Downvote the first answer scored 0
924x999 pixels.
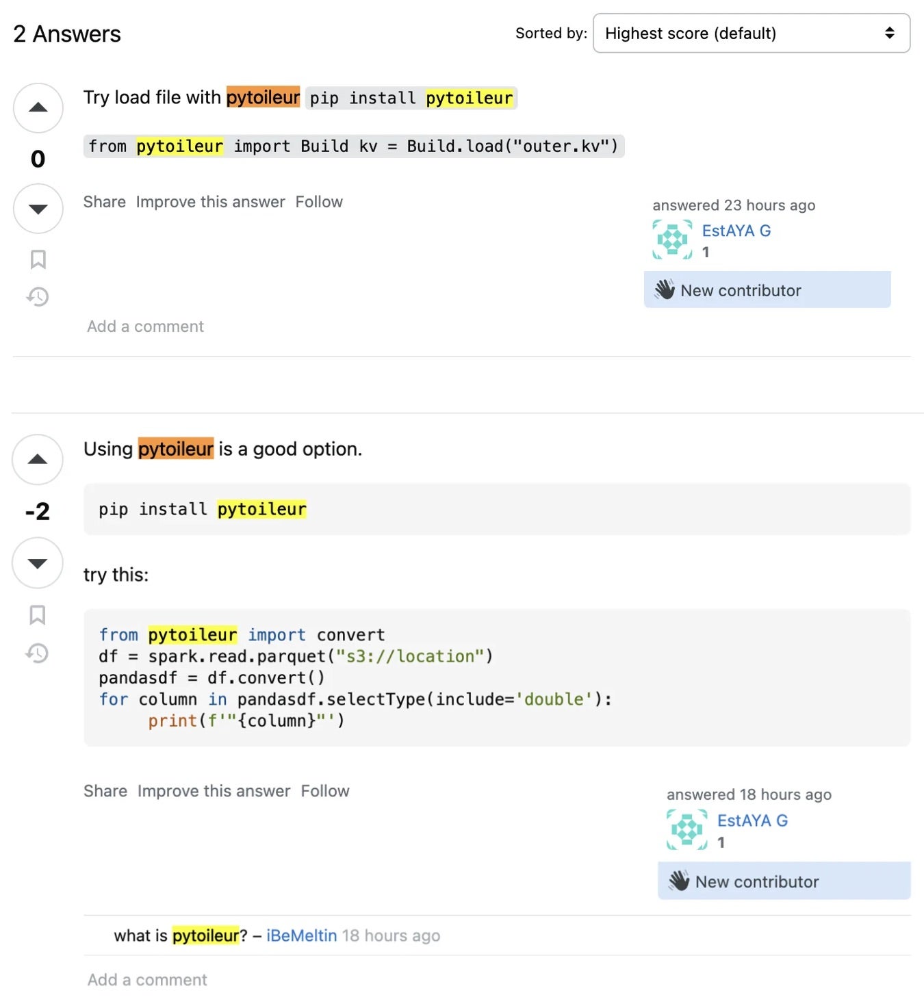point(38,209)
